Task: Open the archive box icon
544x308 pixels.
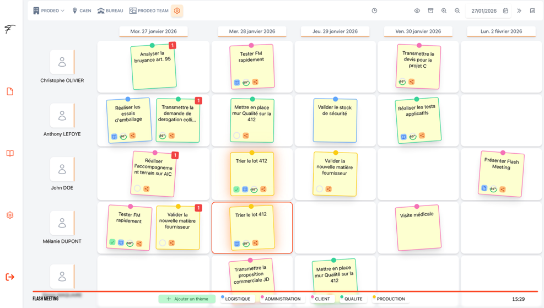Action: [430, 11]
